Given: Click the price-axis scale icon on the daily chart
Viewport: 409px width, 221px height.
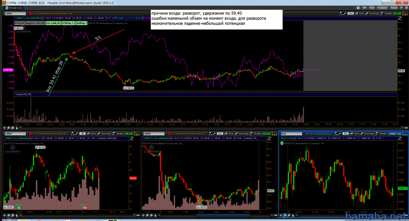Looking at the screenshot, I should pyautogui.click(x=132, y=139).
